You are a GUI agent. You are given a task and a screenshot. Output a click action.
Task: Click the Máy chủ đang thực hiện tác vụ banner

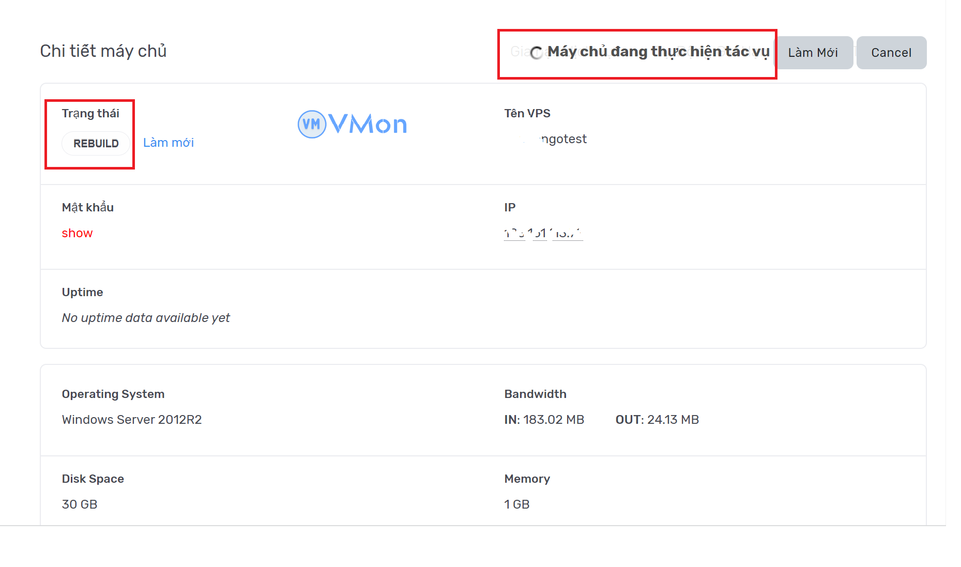coord(659,51)
